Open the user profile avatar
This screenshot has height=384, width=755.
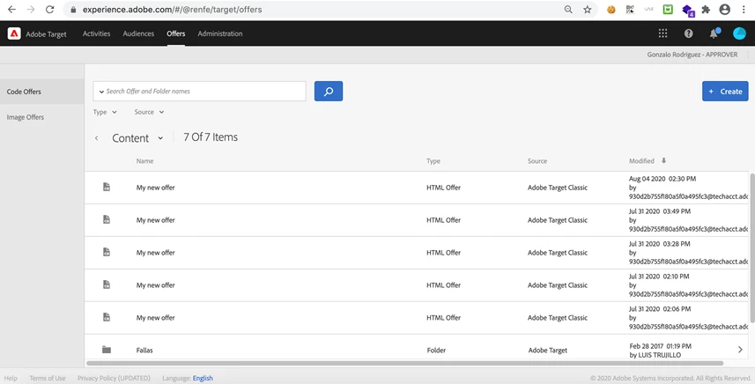[x=739, y=33]
